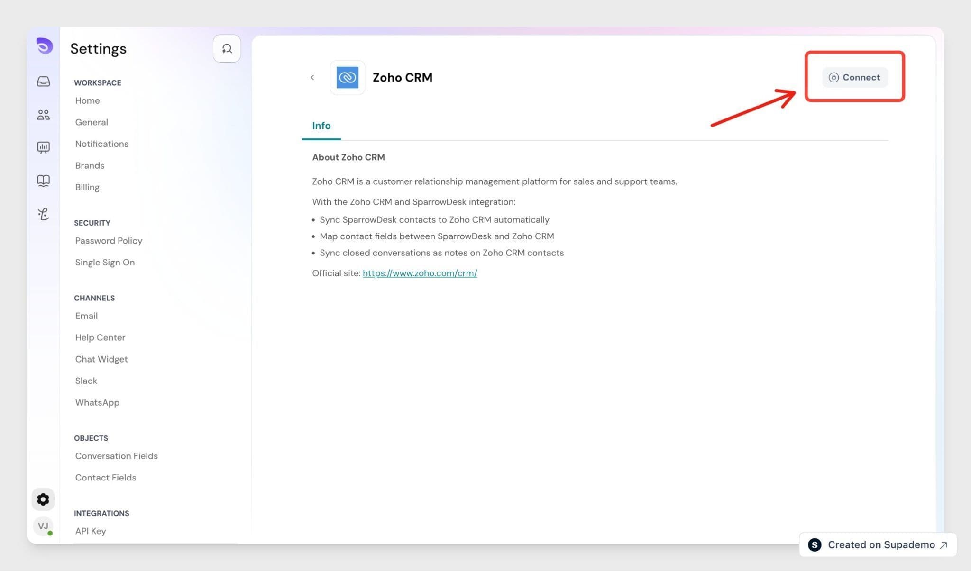Open Conversation Fields settings
The width and height of the screenshot is (971, 571).
[117, 456]
